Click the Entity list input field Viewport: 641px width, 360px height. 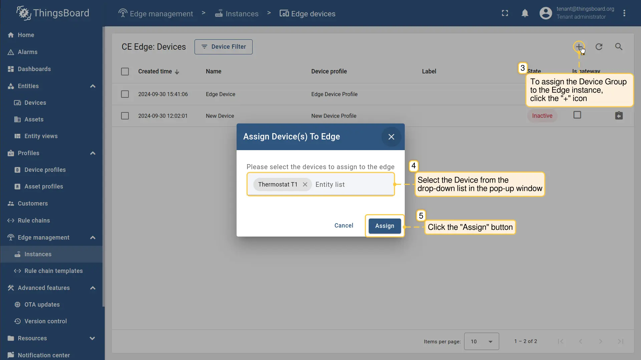tap(352, 185)
